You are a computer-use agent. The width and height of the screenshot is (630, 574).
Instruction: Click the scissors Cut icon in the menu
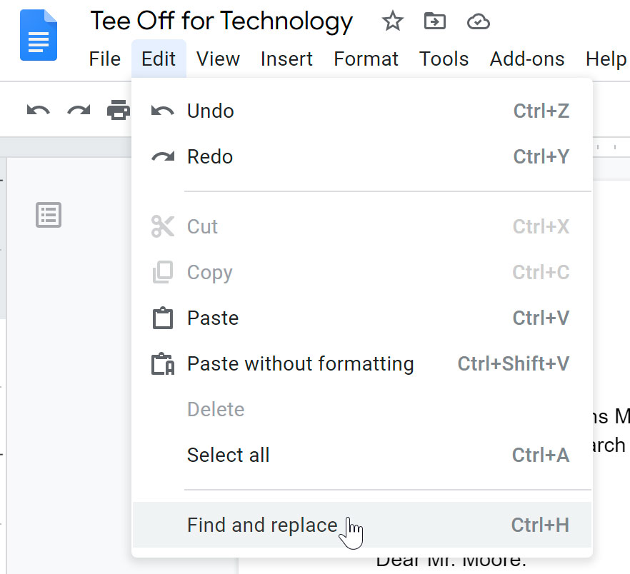click(x=163, y=226)
